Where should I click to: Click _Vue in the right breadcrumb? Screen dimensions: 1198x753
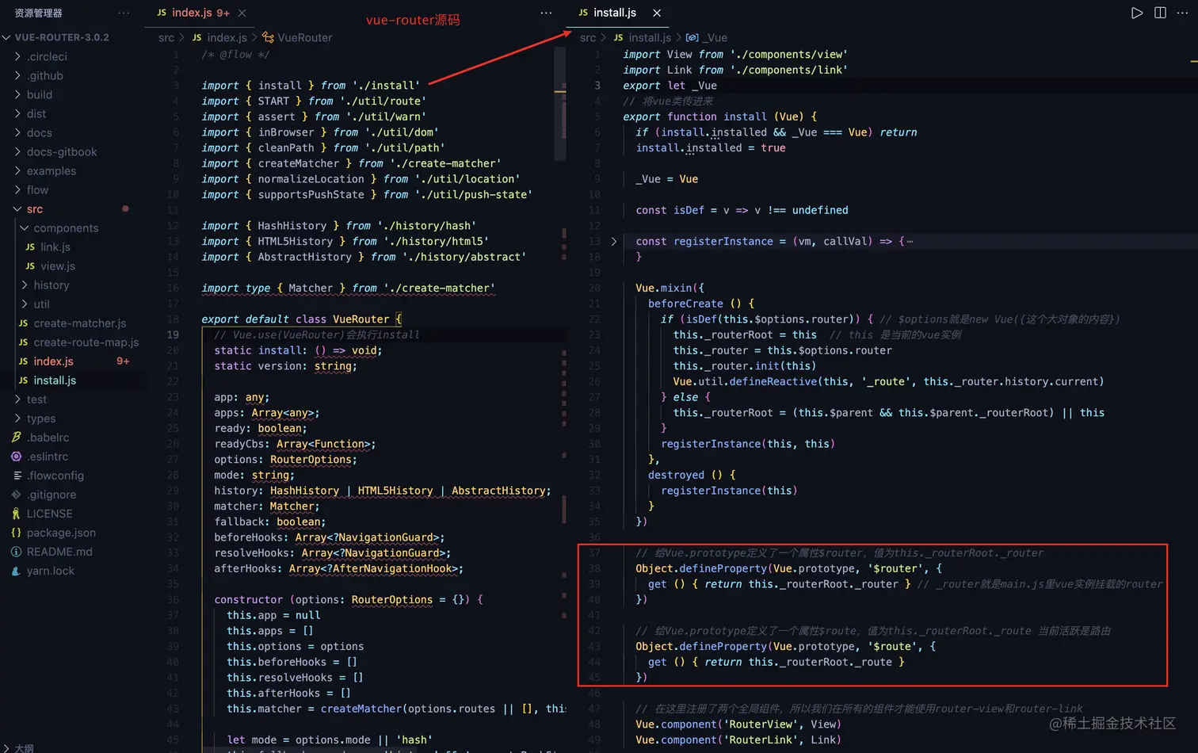(715, 37)
